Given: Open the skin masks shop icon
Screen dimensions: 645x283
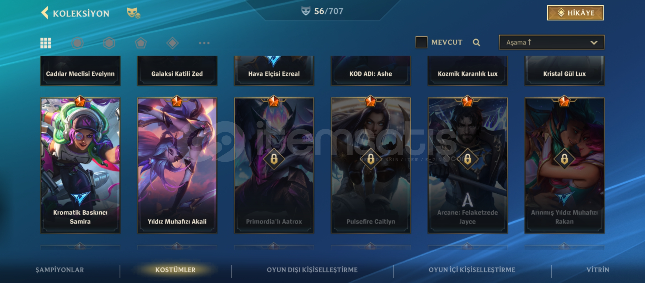Looking at the screenshot, I should [x=133, y=13].
